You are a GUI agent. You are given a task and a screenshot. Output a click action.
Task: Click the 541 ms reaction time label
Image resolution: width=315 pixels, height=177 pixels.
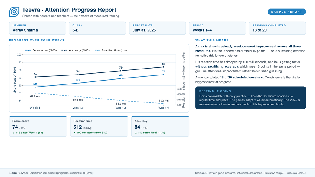121,104
